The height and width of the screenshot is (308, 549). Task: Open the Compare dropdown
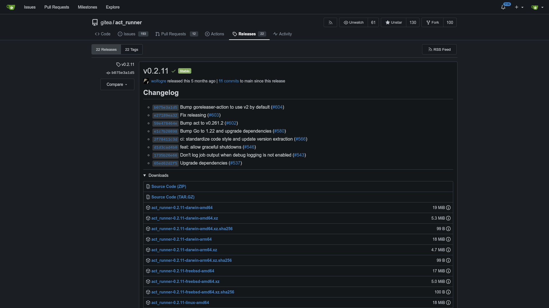tap(117, 84)
